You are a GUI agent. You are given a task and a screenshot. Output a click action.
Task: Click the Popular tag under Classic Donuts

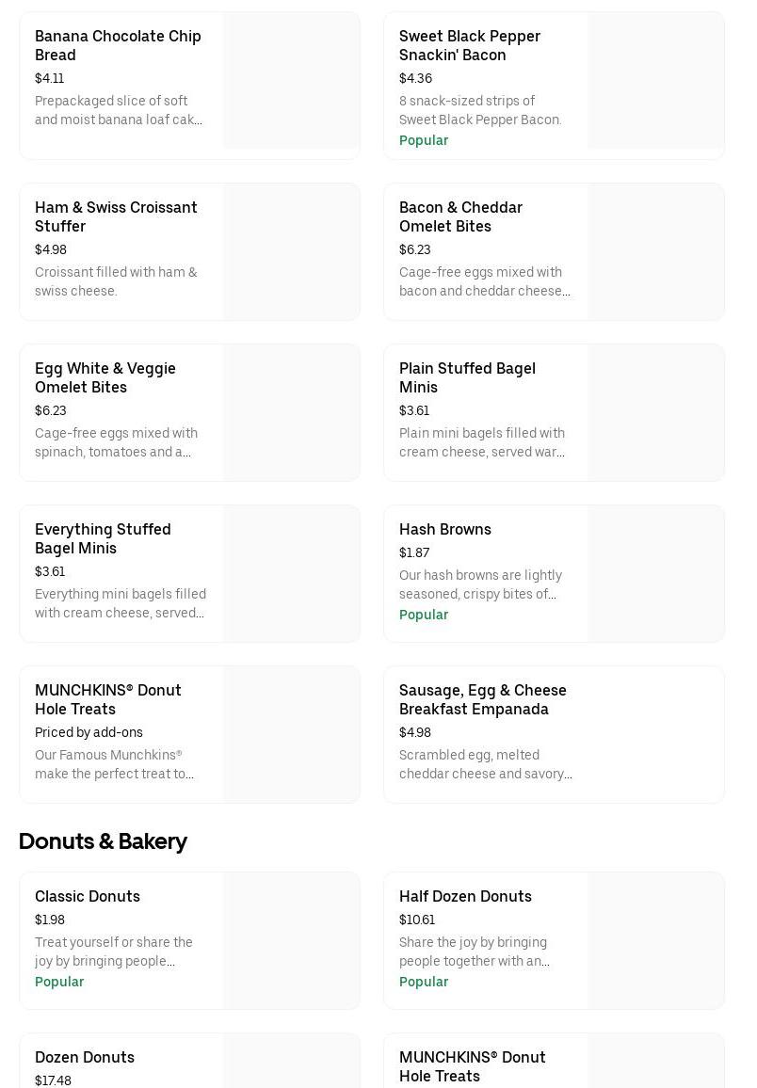(x=59, y=982)
